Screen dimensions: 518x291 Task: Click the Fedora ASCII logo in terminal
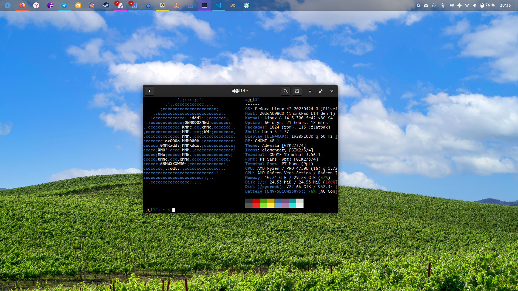click(189, 141)
